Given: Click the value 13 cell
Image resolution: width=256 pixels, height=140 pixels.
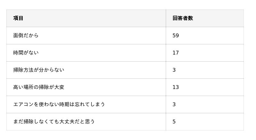Looking at the screenshot, I should [x=205, y=87].
